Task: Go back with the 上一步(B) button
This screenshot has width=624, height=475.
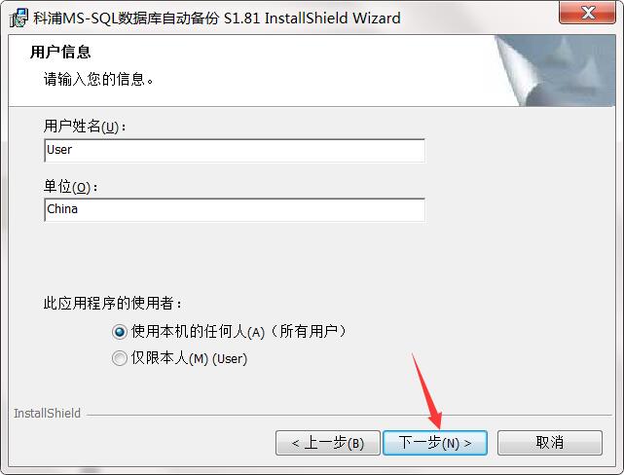Action: pyautogui.click(x=327, y=443)
